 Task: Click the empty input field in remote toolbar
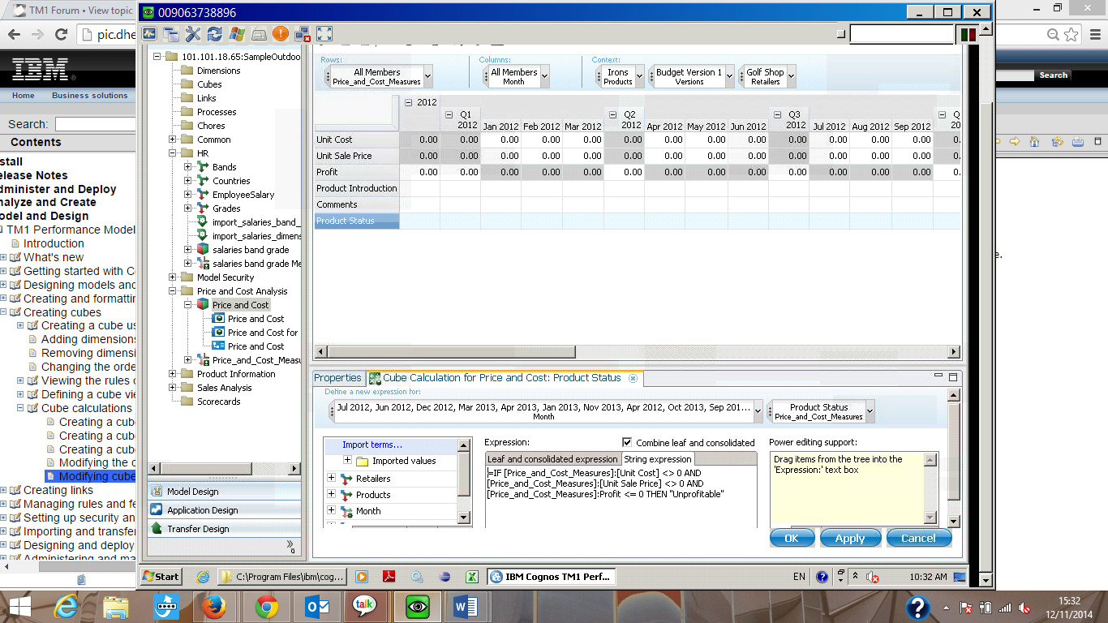click(x=902, y=34)
